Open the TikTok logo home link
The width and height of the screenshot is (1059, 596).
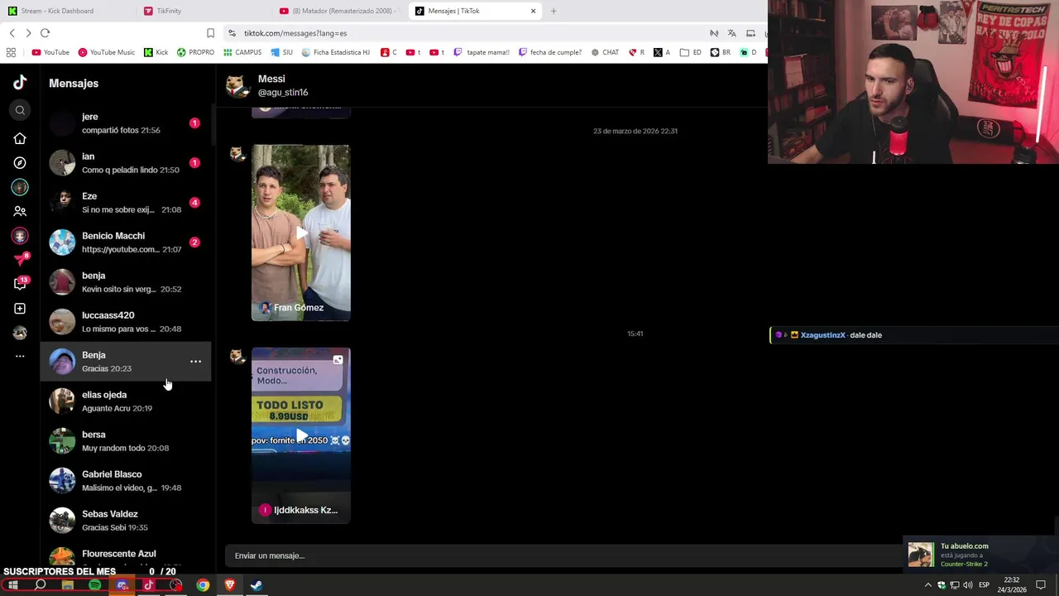[x=20, y=82]
